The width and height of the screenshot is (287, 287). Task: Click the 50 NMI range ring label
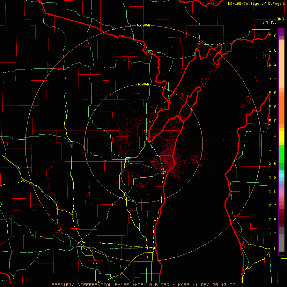coord(143,84)
